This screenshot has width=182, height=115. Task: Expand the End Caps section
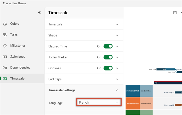[x=117, y=79]
